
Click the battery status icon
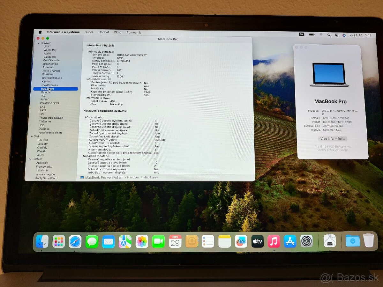point(311,34)
